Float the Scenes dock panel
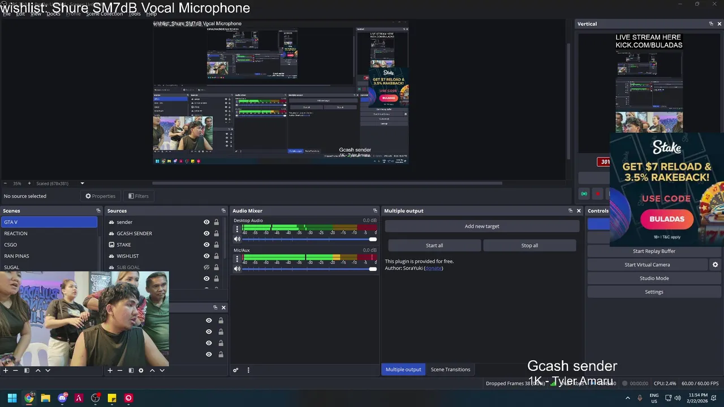The height and width of the screenshot is (407, 724). click(98, 211)
